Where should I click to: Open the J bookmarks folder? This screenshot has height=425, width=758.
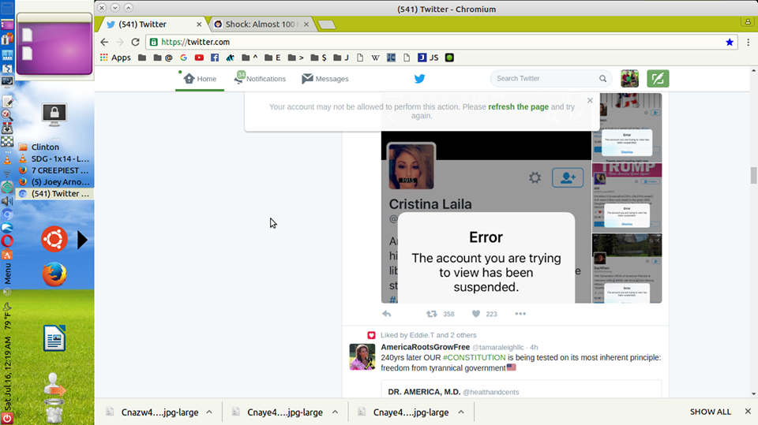pyautogui.click(x=341, y=58)
